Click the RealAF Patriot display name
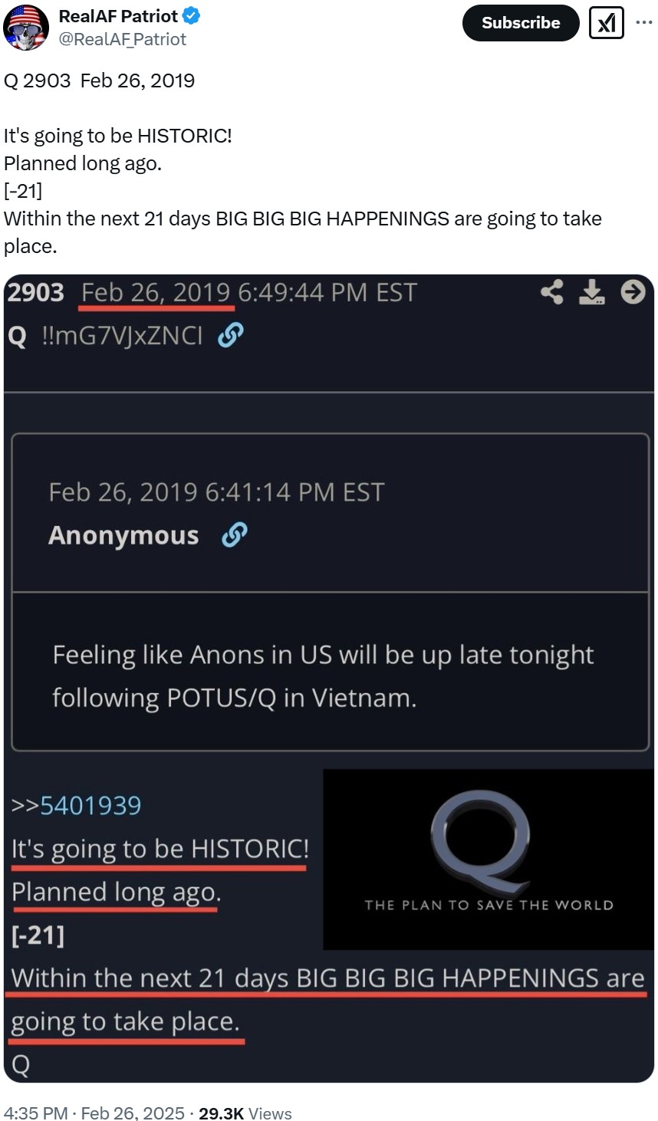Viewport: 658px width, 1121px height. [118, 16]
